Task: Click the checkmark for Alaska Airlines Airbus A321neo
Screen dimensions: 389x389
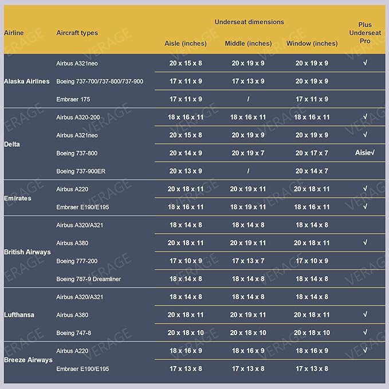Action: coord(365,63)
